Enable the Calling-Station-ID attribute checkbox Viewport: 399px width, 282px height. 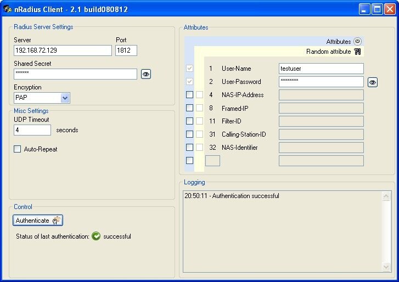tap(189, 134)
